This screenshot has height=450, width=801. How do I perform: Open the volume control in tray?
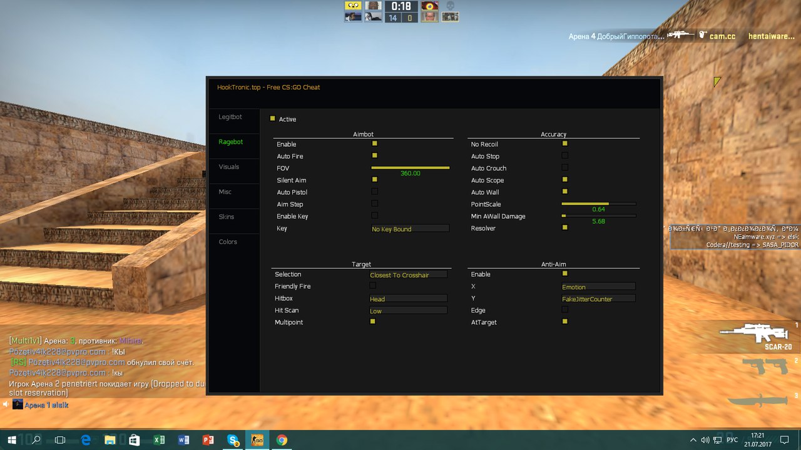[705, 440]
